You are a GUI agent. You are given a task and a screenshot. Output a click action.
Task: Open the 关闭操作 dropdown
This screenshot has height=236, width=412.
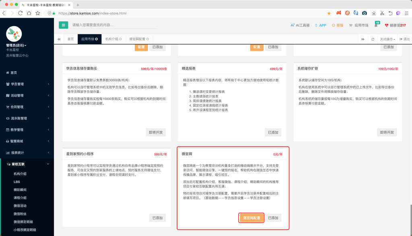tap(387, 39)
